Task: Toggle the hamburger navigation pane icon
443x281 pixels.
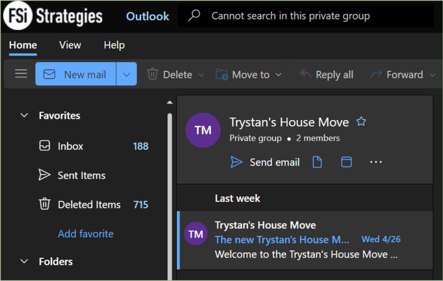Action: coord(21,74)
